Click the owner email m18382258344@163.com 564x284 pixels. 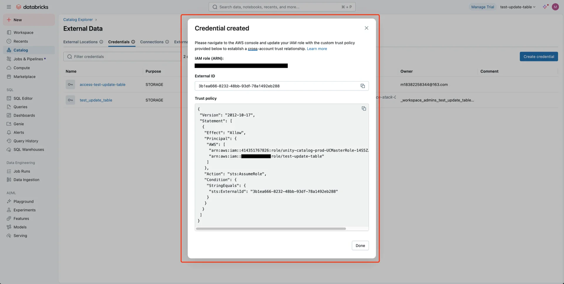tap(424, 85)
